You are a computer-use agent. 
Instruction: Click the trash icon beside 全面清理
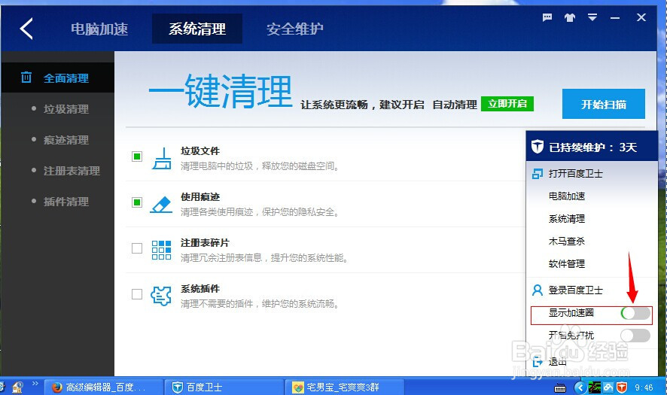click(26, 77)
